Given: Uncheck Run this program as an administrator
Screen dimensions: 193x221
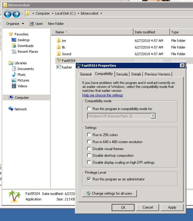Looking at the screenshot, I should click(x=89, y=179).
